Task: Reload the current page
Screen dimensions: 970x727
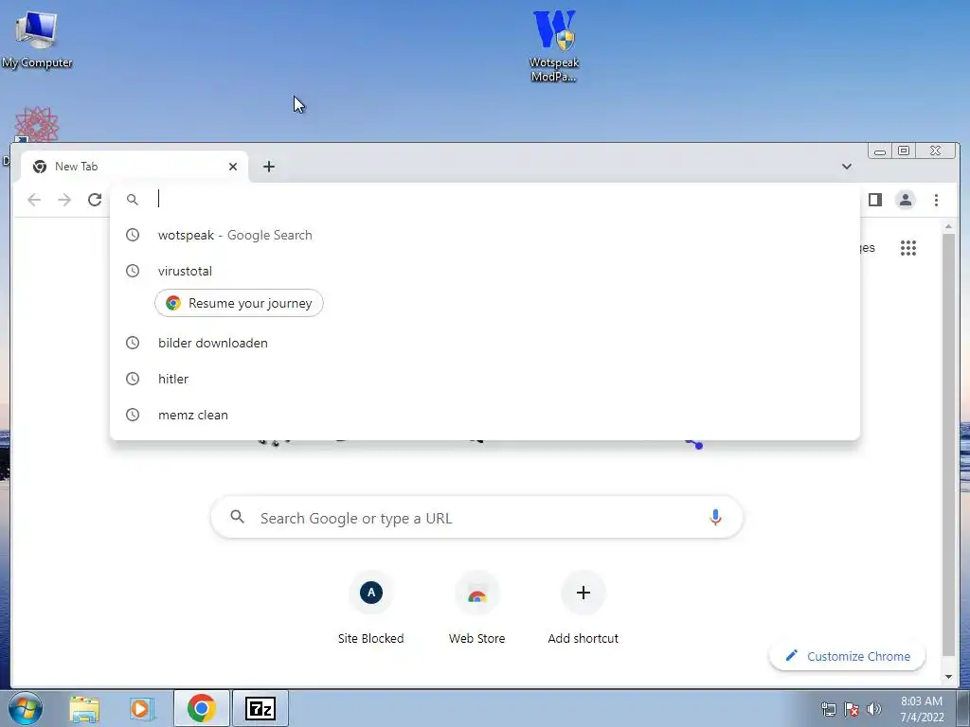Action: pos(95,200)
